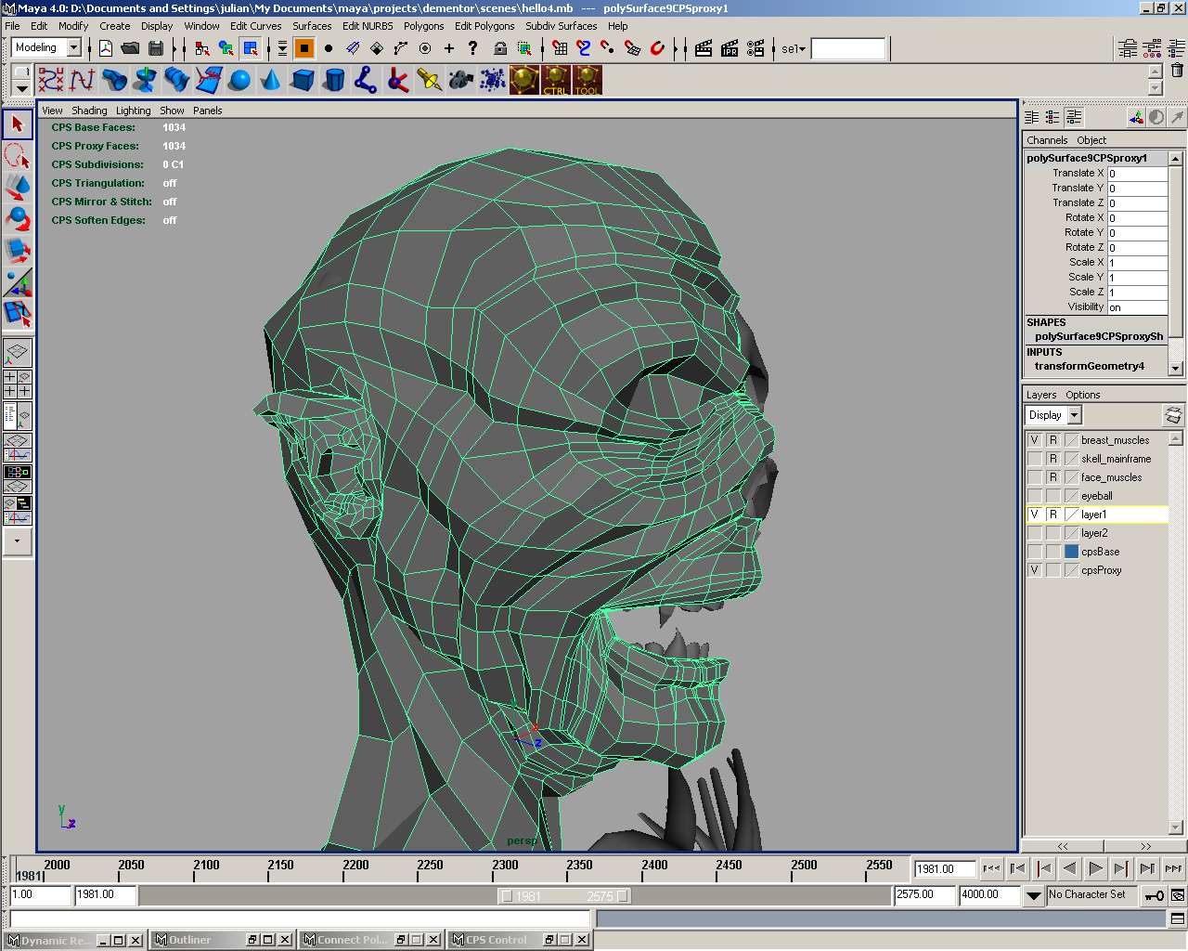Open the Modeling menu set dropdown
This screenshot has width=1188, height=951.
[x=73, y=48]
